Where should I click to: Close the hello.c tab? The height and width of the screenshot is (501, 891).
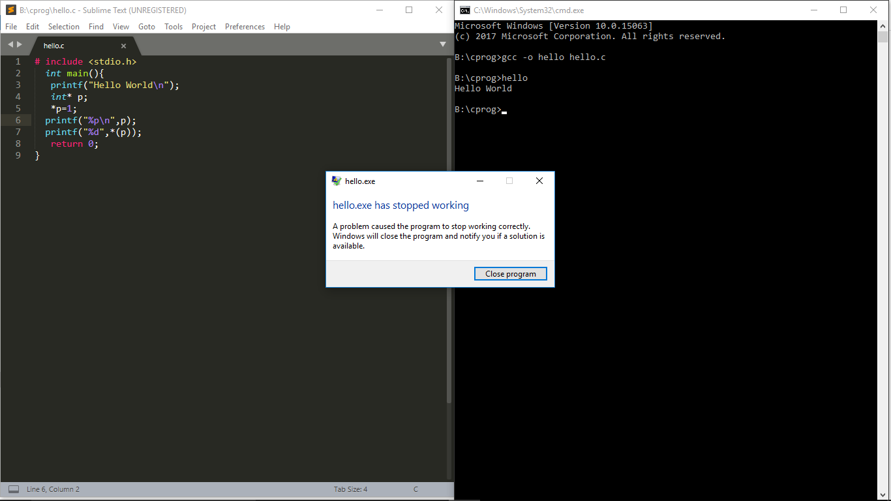click(x=123, y=46)
